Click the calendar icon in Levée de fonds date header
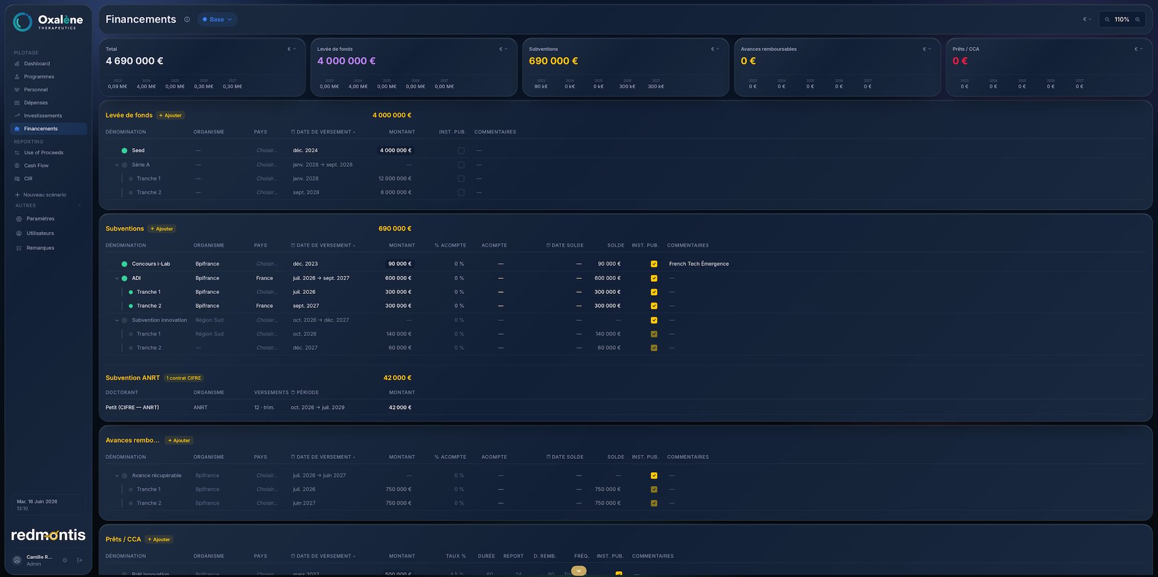 pyautogui.click(x=293, y=132)
